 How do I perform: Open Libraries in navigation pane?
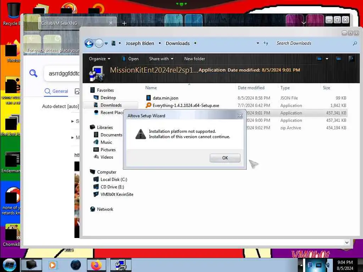(x=105, y=127)
